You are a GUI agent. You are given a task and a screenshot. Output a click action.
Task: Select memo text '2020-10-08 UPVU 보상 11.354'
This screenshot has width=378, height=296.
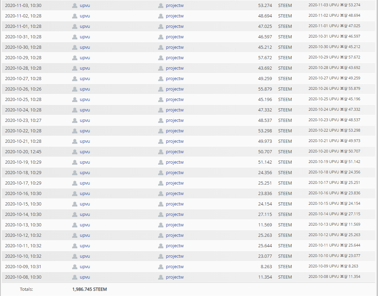point(334,277)
